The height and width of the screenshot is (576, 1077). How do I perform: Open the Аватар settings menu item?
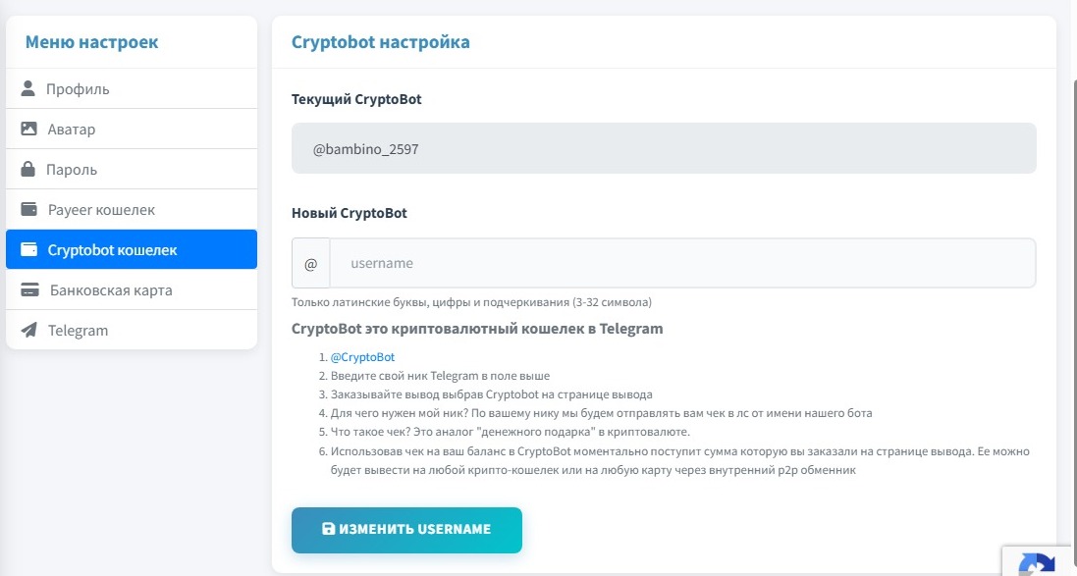tap(72, 130)
